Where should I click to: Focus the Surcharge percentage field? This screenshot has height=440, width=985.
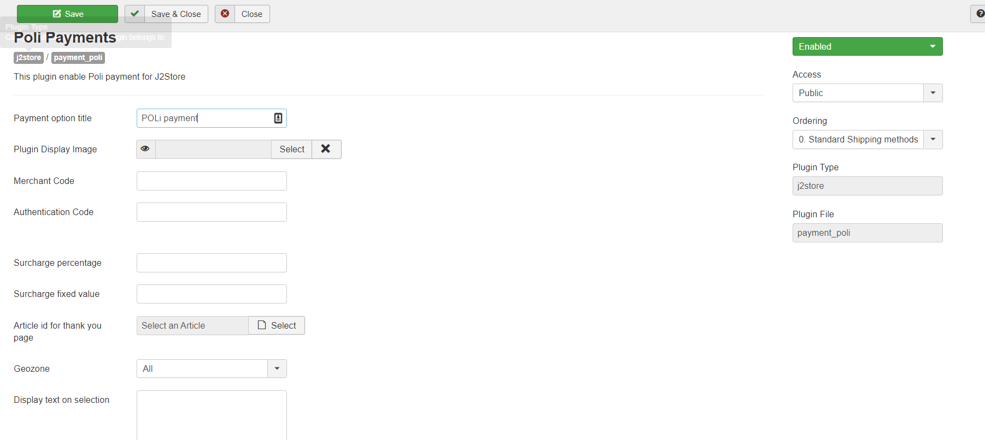pos(212,263)
